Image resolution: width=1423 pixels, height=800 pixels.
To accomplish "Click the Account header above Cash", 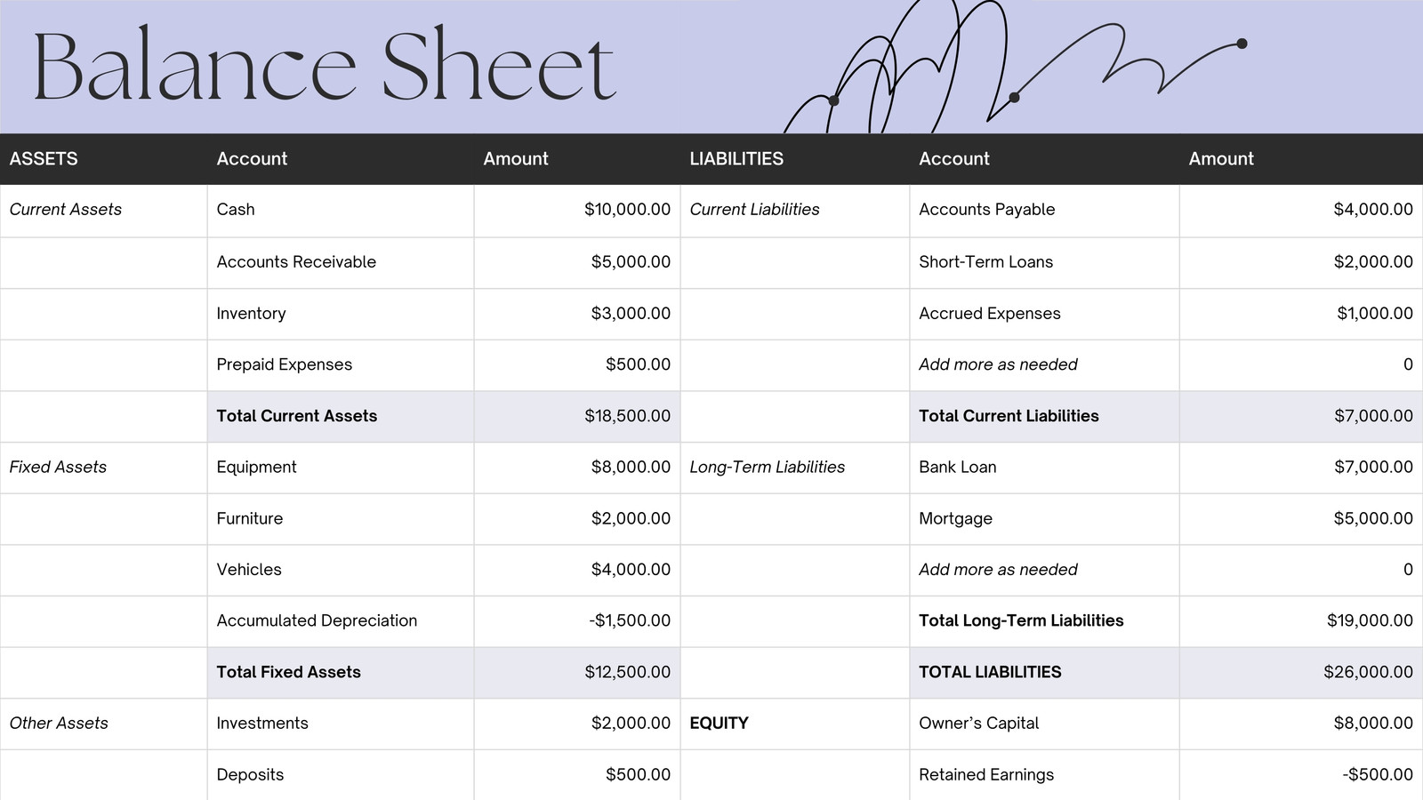I will 252,158.
